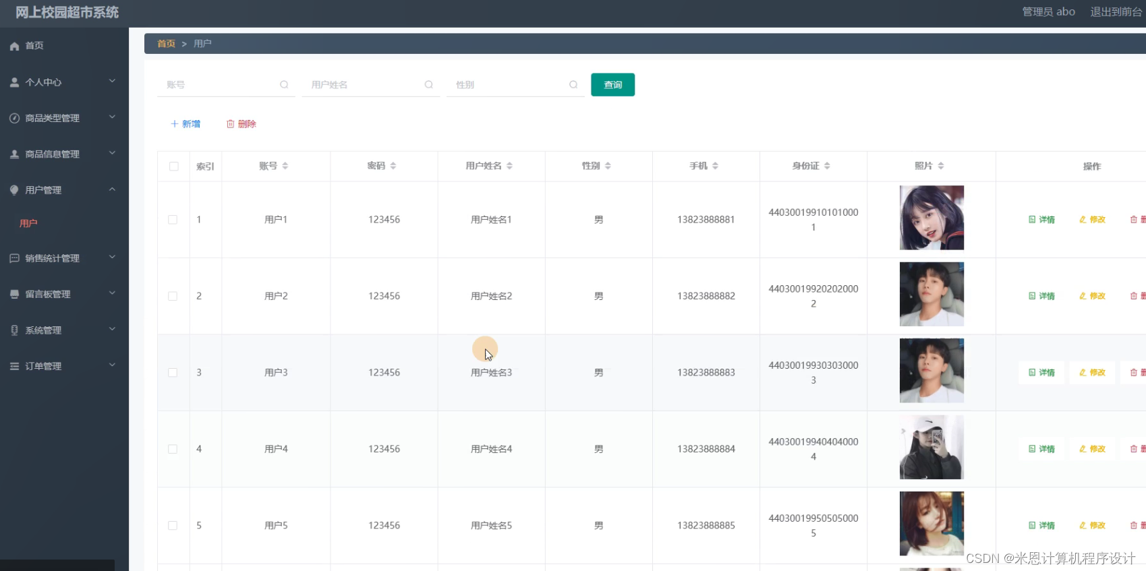Click the 订单管理 list icon
This screenshot has width=1146, height=571.
(x=14, y=366)
